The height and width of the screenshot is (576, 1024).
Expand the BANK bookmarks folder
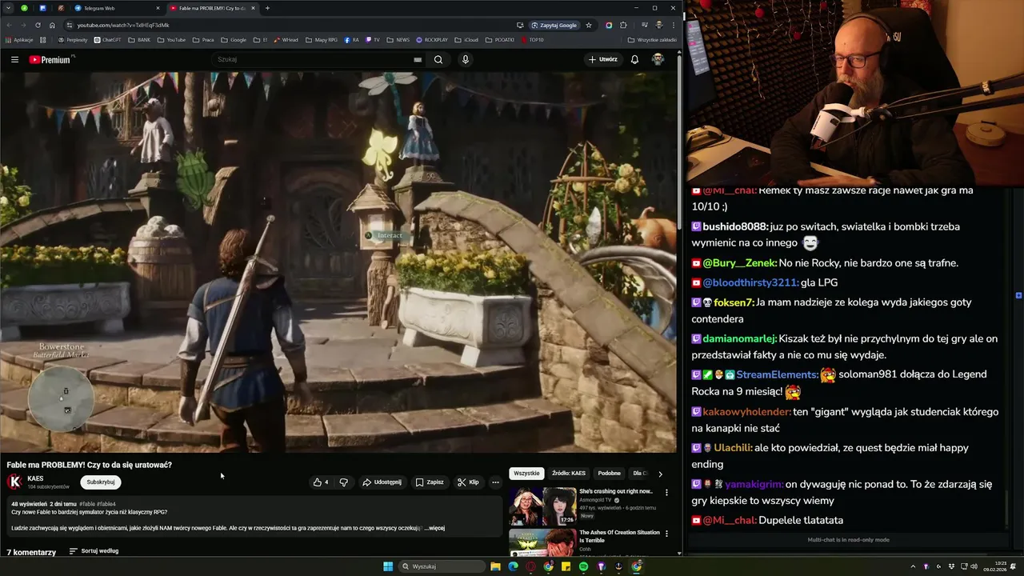tap(139, 39)
